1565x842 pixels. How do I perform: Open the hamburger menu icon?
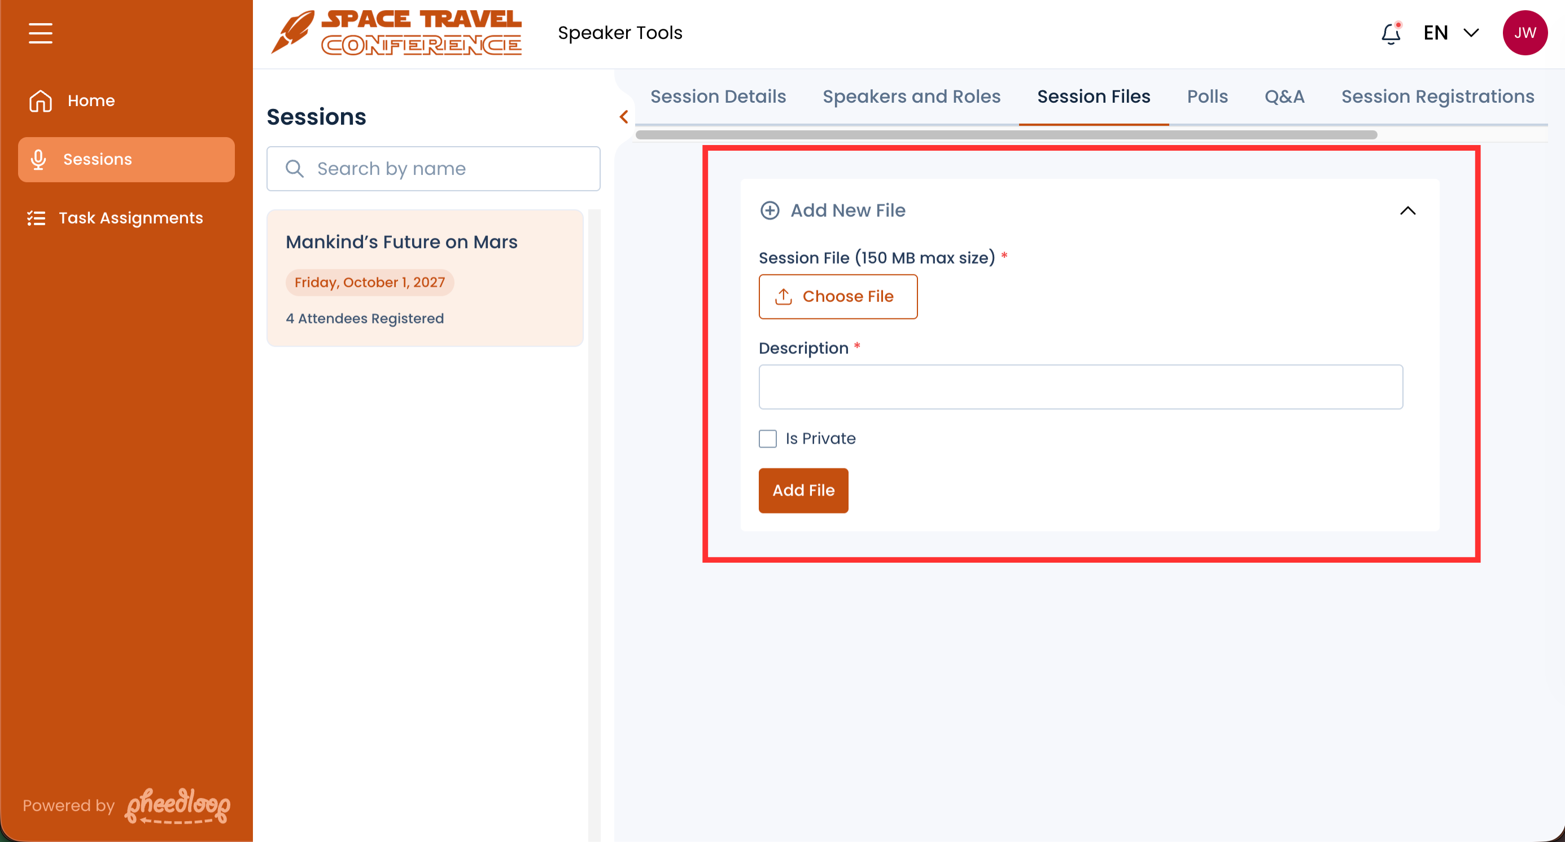(x=40, y=33)
